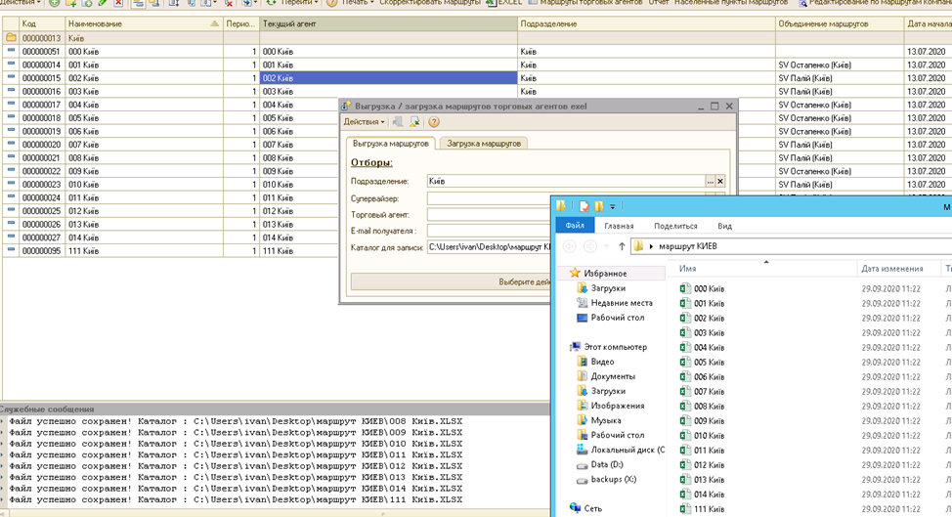Open the Перейти dropdown menu
The image size is (952, 517).
point(299,2)
